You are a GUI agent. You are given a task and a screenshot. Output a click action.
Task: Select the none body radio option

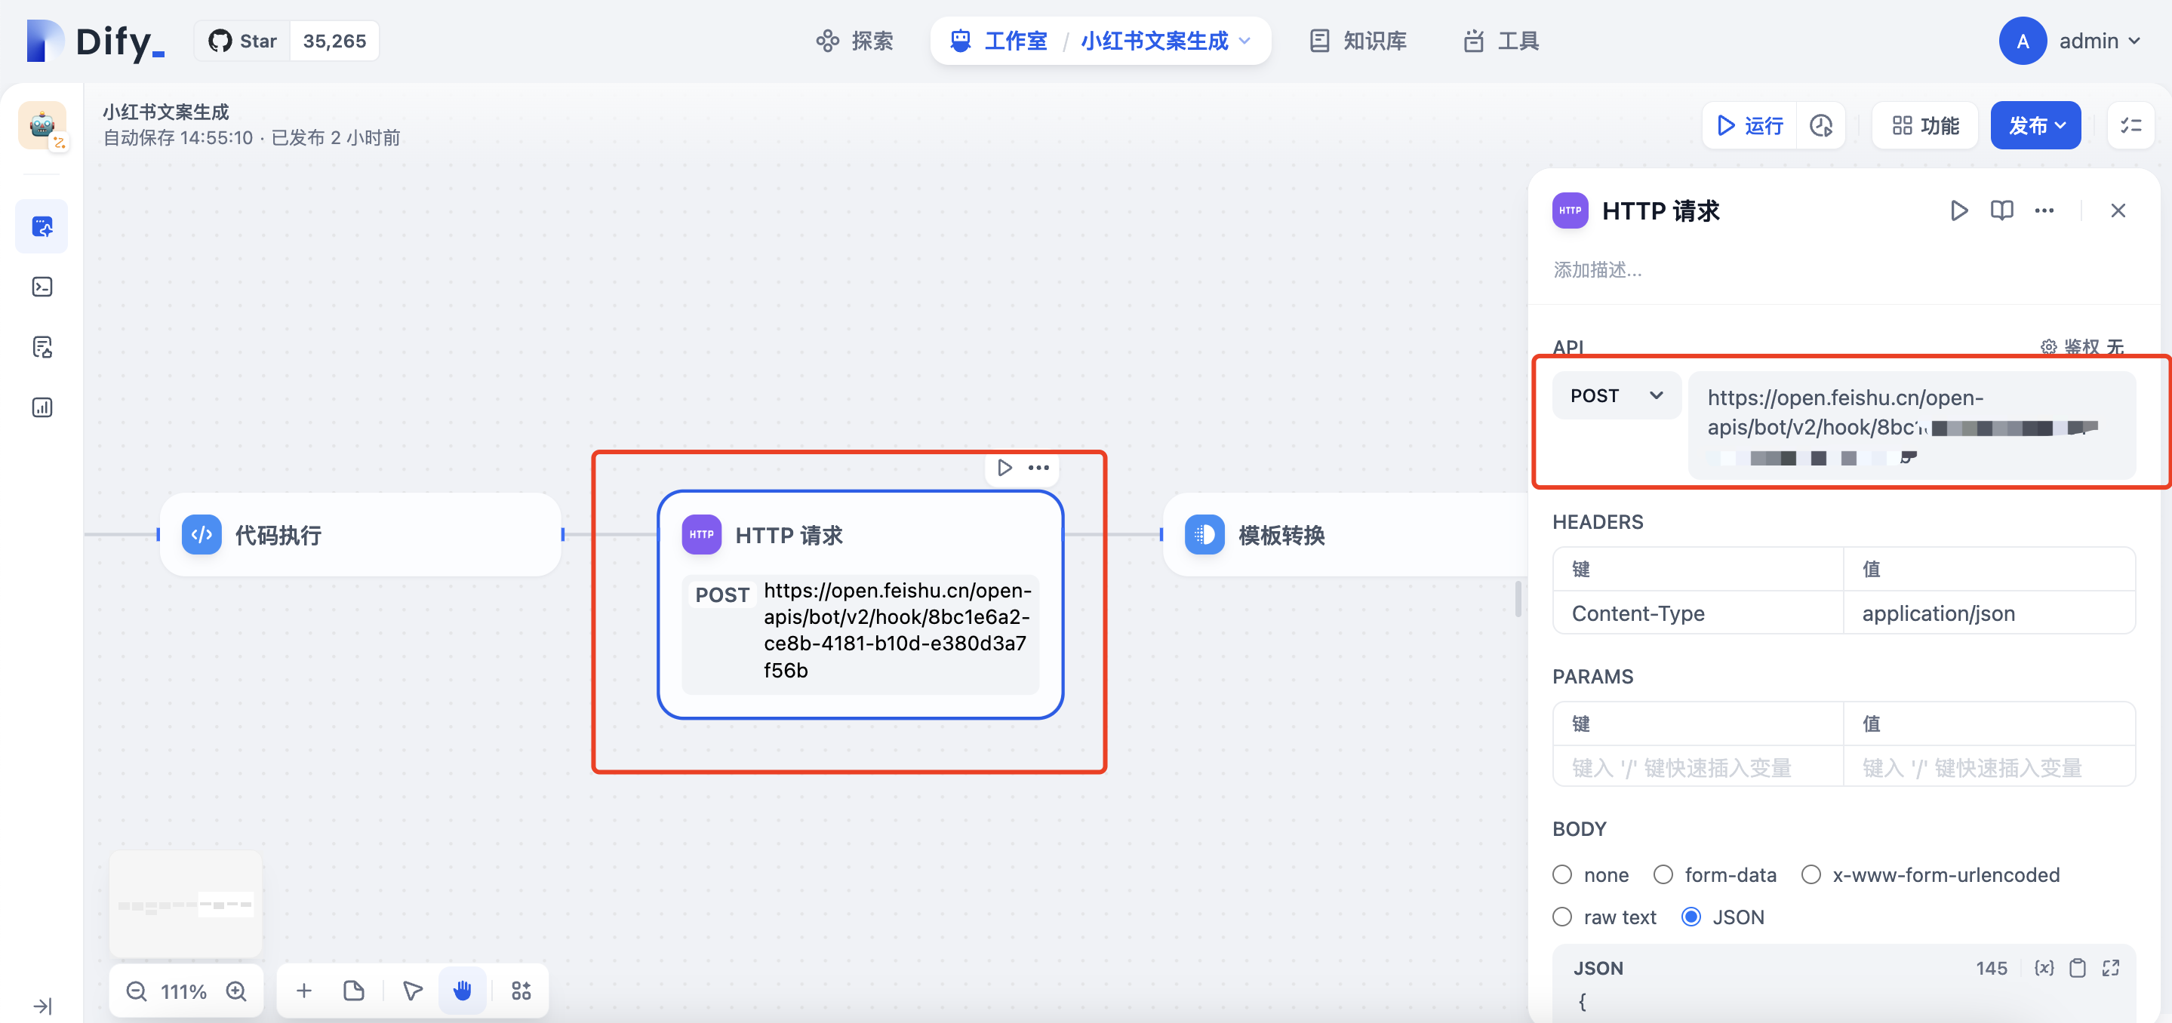1562,874
